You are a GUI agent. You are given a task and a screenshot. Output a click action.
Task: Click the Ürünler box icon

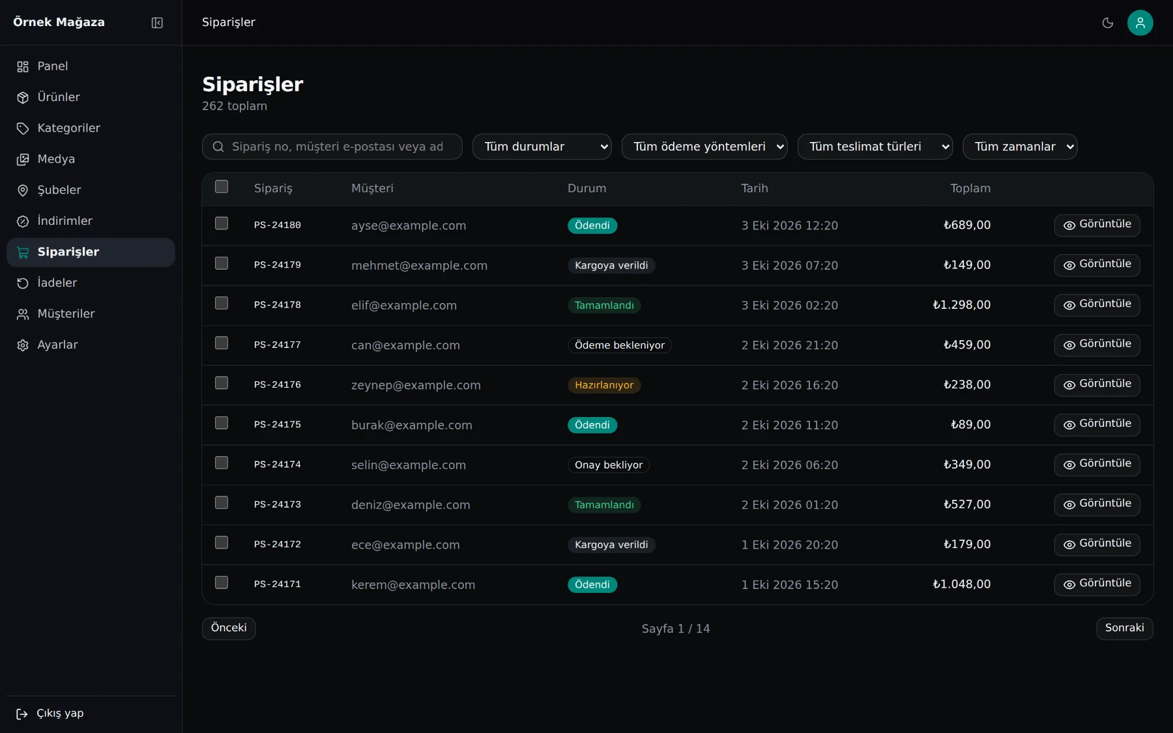coord(23,98)
